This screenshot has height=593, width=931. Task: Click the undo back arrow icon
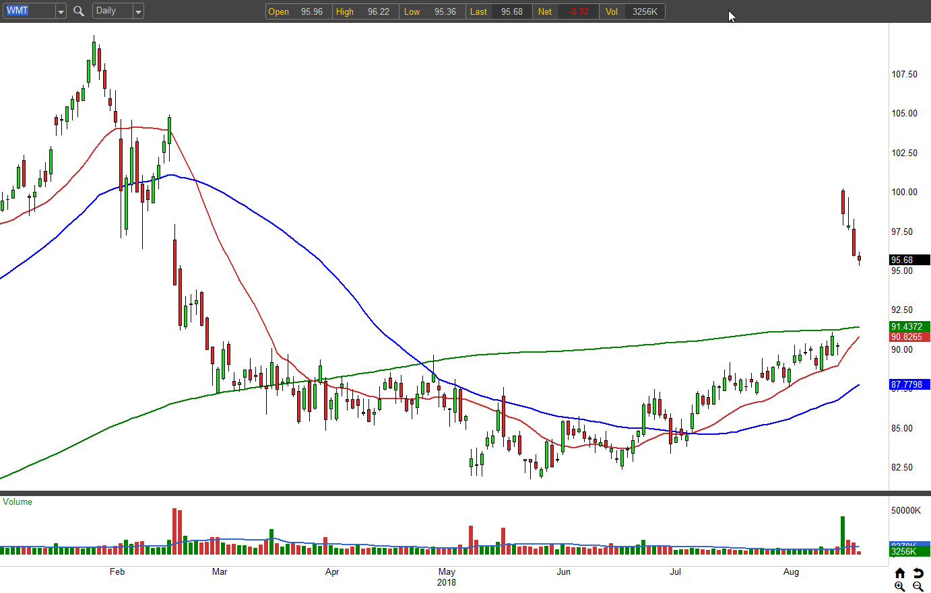(x=918, y=573)
